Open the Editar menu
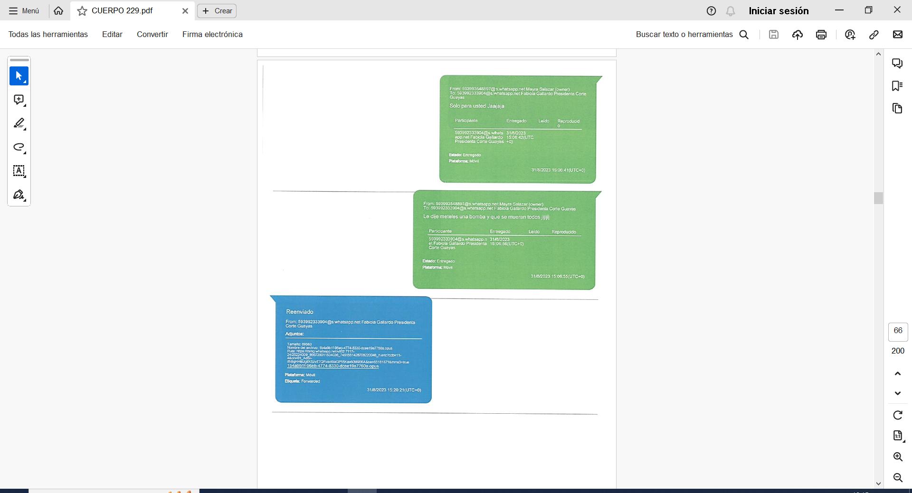The image size is (912, 493). click(x=112, y=34)
